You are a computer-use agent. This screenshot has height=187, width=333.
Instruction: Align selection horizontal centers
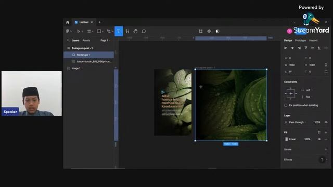tap(292, 48)
